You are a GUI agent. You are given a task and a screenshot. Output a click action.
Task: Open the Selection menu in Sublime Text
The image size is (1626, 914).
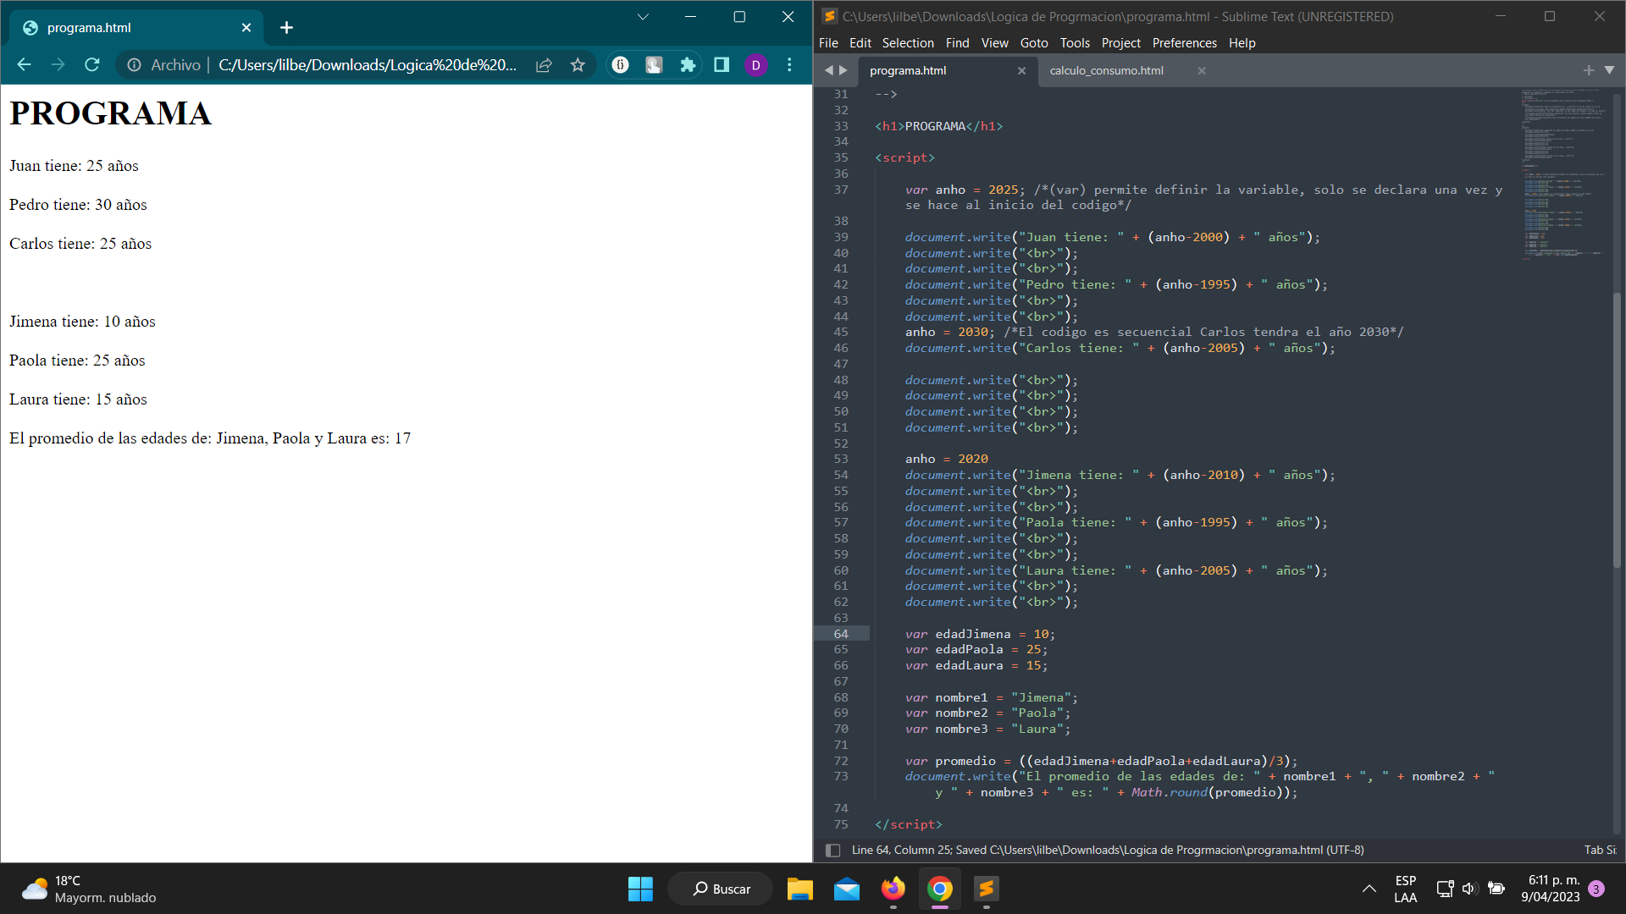click(x=908, y=43)
